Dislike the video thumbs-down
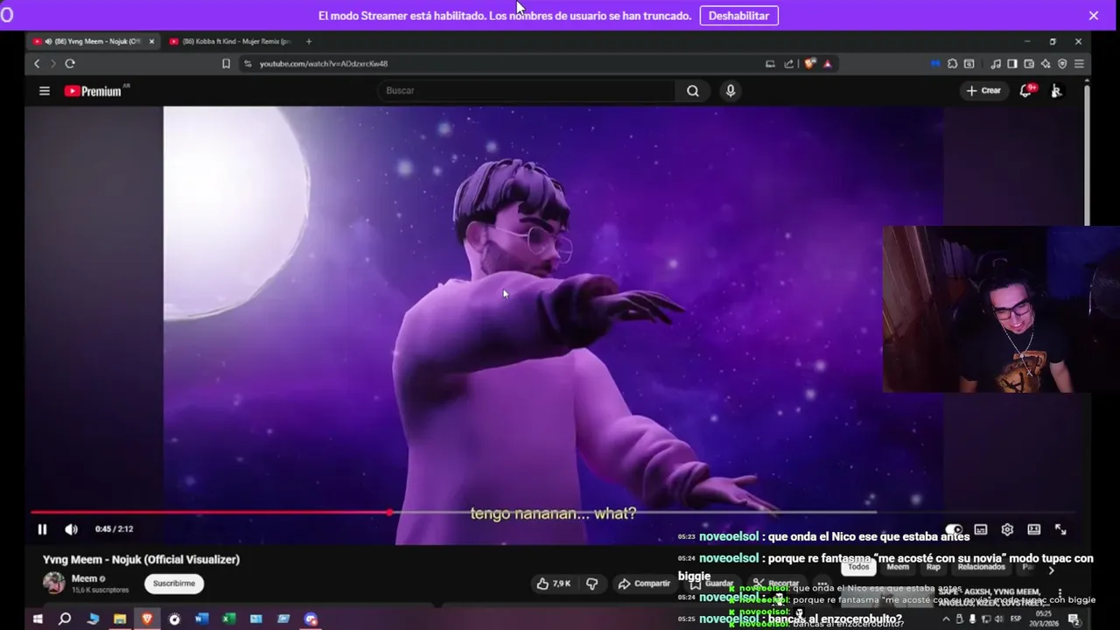This screenshot has height=630, width=1120. point(591,584)
